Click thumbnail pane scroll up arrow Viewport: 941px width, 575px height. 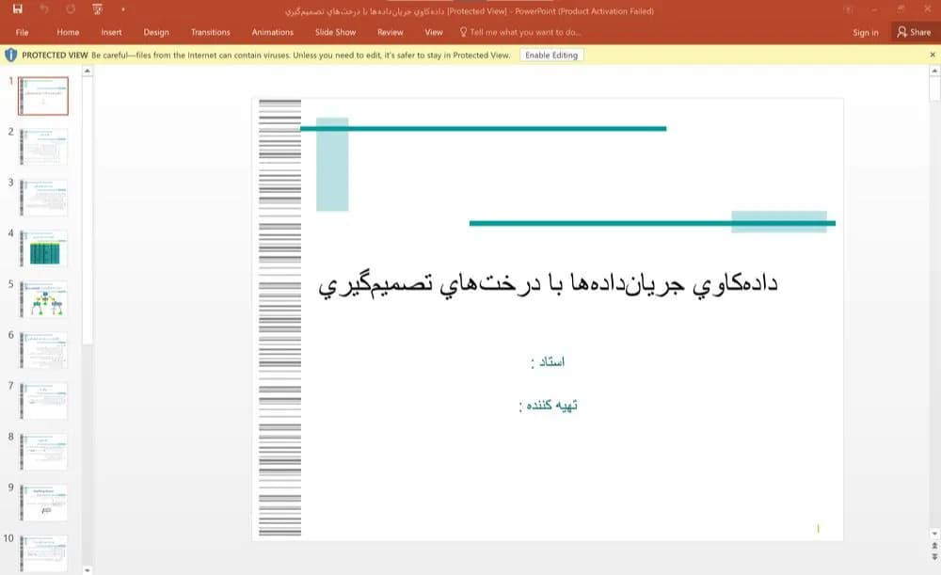pyautogui.click(x=88, y=71)
